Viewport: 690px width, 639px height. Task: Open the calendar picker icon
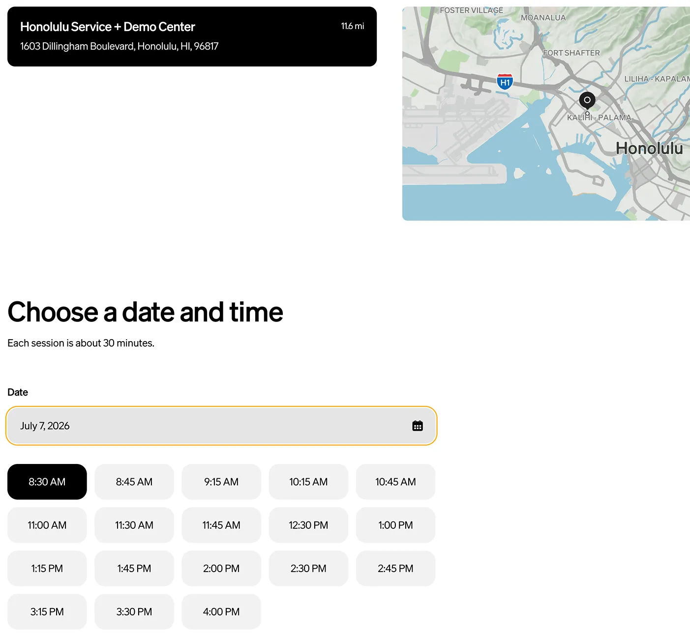pos(418,426)
